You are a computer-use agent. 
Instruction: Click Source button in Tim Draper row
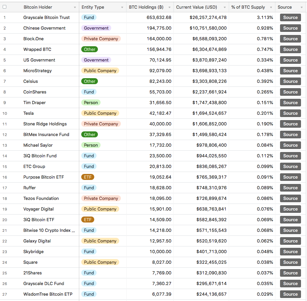290,103
